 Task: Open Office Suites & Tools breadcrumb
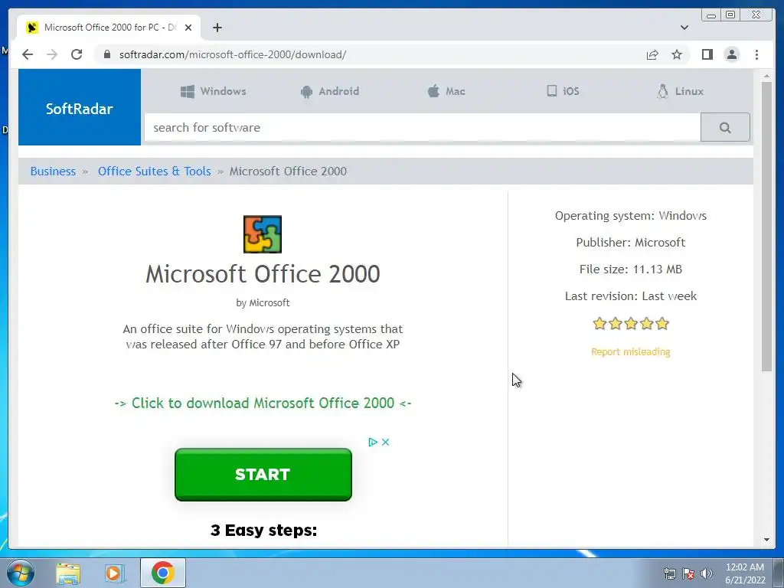click(x=155, y=171)
